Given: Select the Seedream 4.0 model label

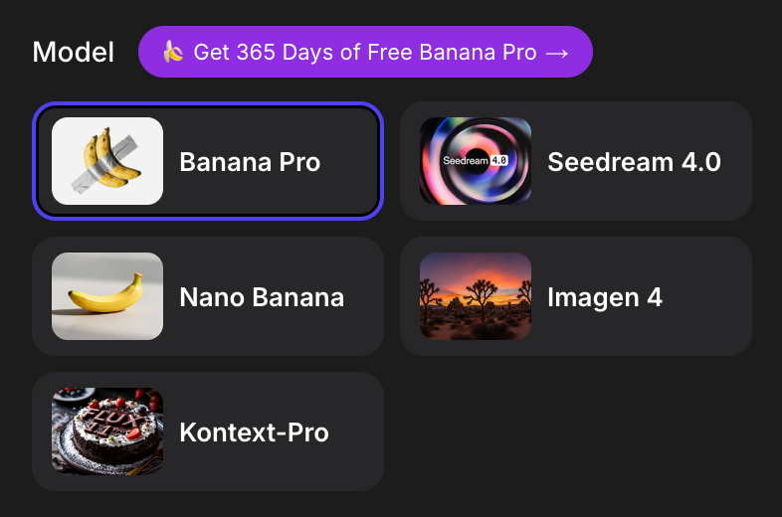Looking at the screenshot, I should (634, 162).
